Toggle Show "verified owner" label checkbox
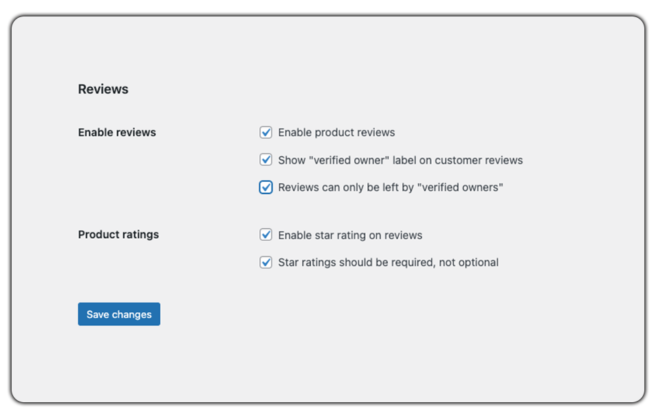The height and width of the screenshot is (420, 656). (x=265, y=160)
